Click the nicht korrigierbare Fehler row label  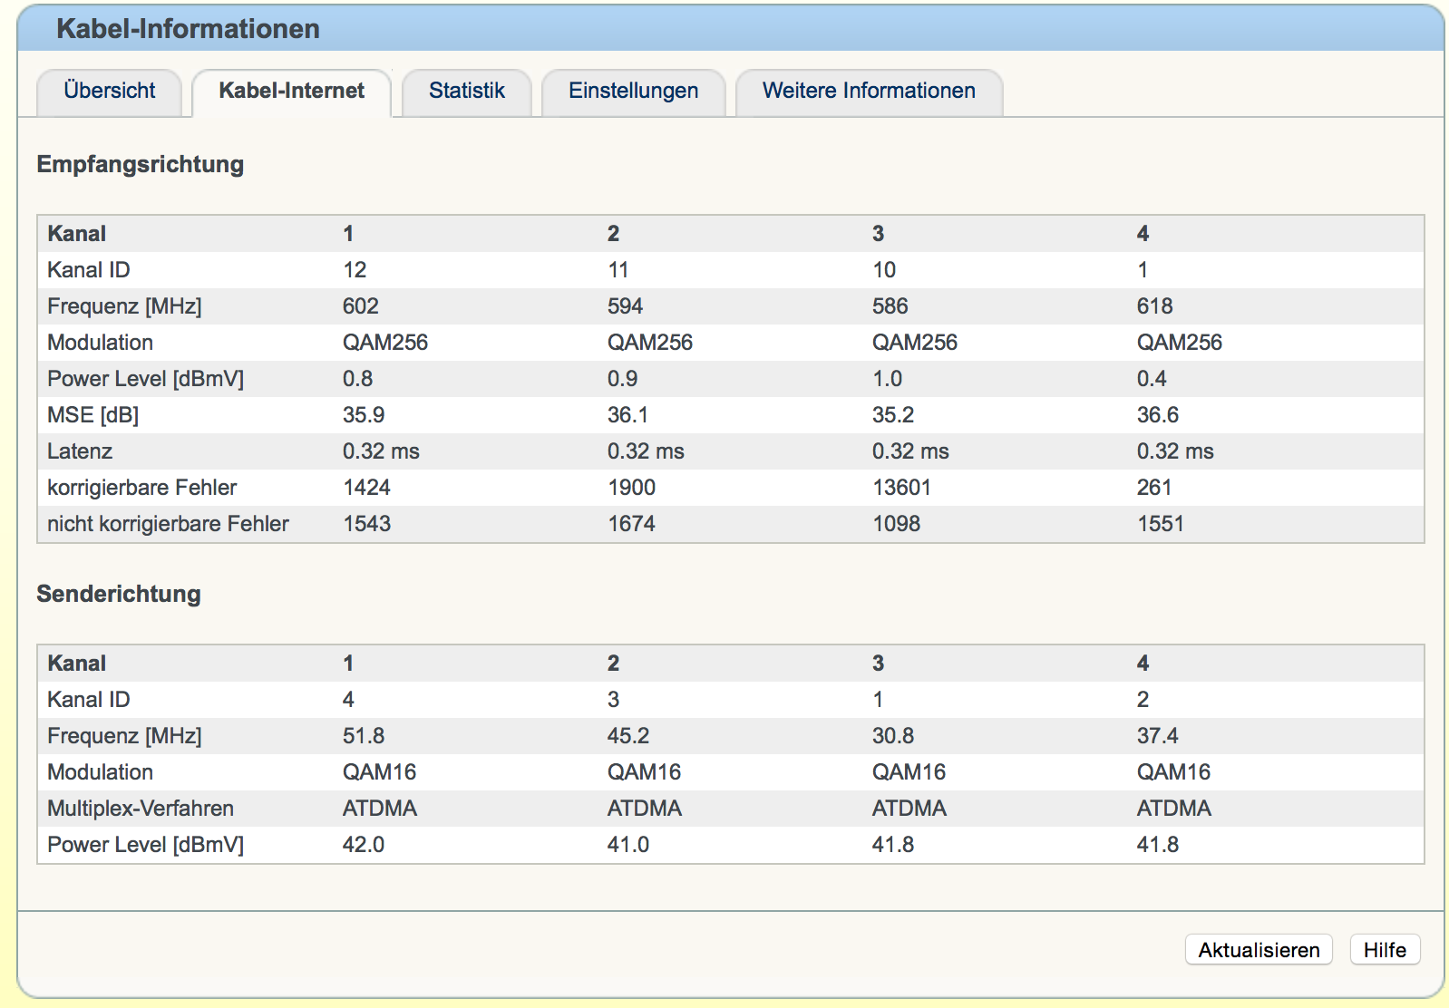pos(168,524)
